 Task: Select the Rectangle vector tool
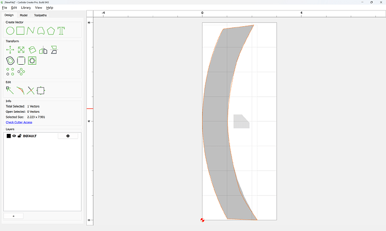click(21, 31)
